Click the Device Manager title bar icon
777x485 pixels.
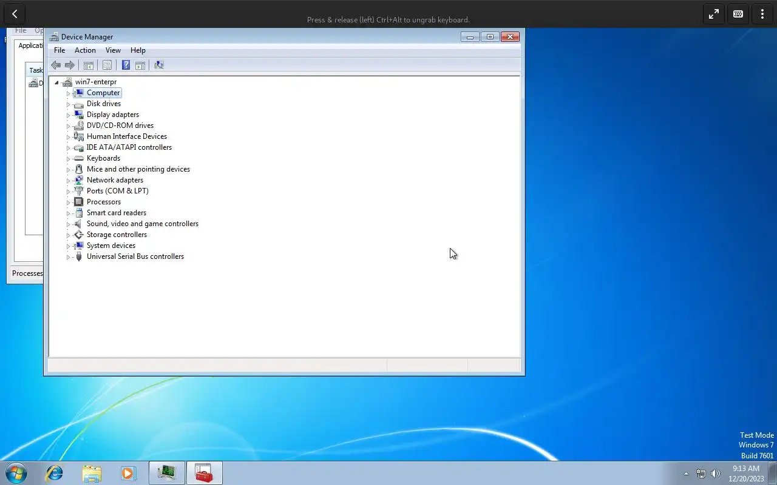point(55,37)
